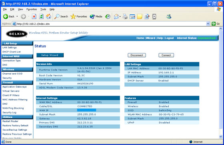
Task: Open WAN Ping Blocking
Action: click(13, 108)
